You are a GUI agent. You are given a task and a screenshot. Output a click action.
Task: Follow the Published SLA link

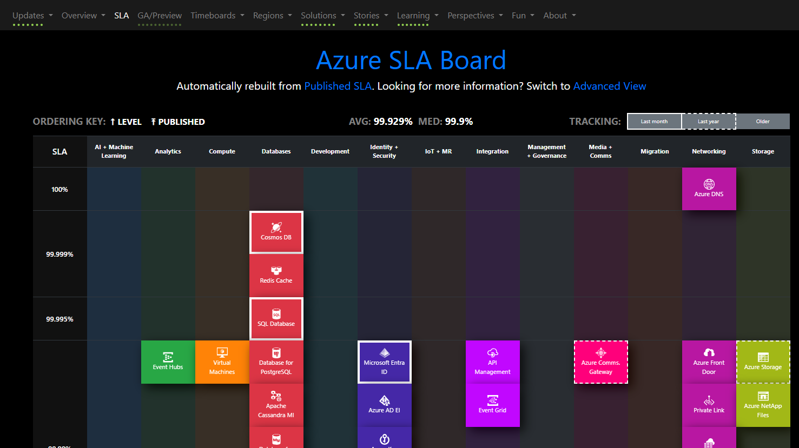(x=338, y=86)
